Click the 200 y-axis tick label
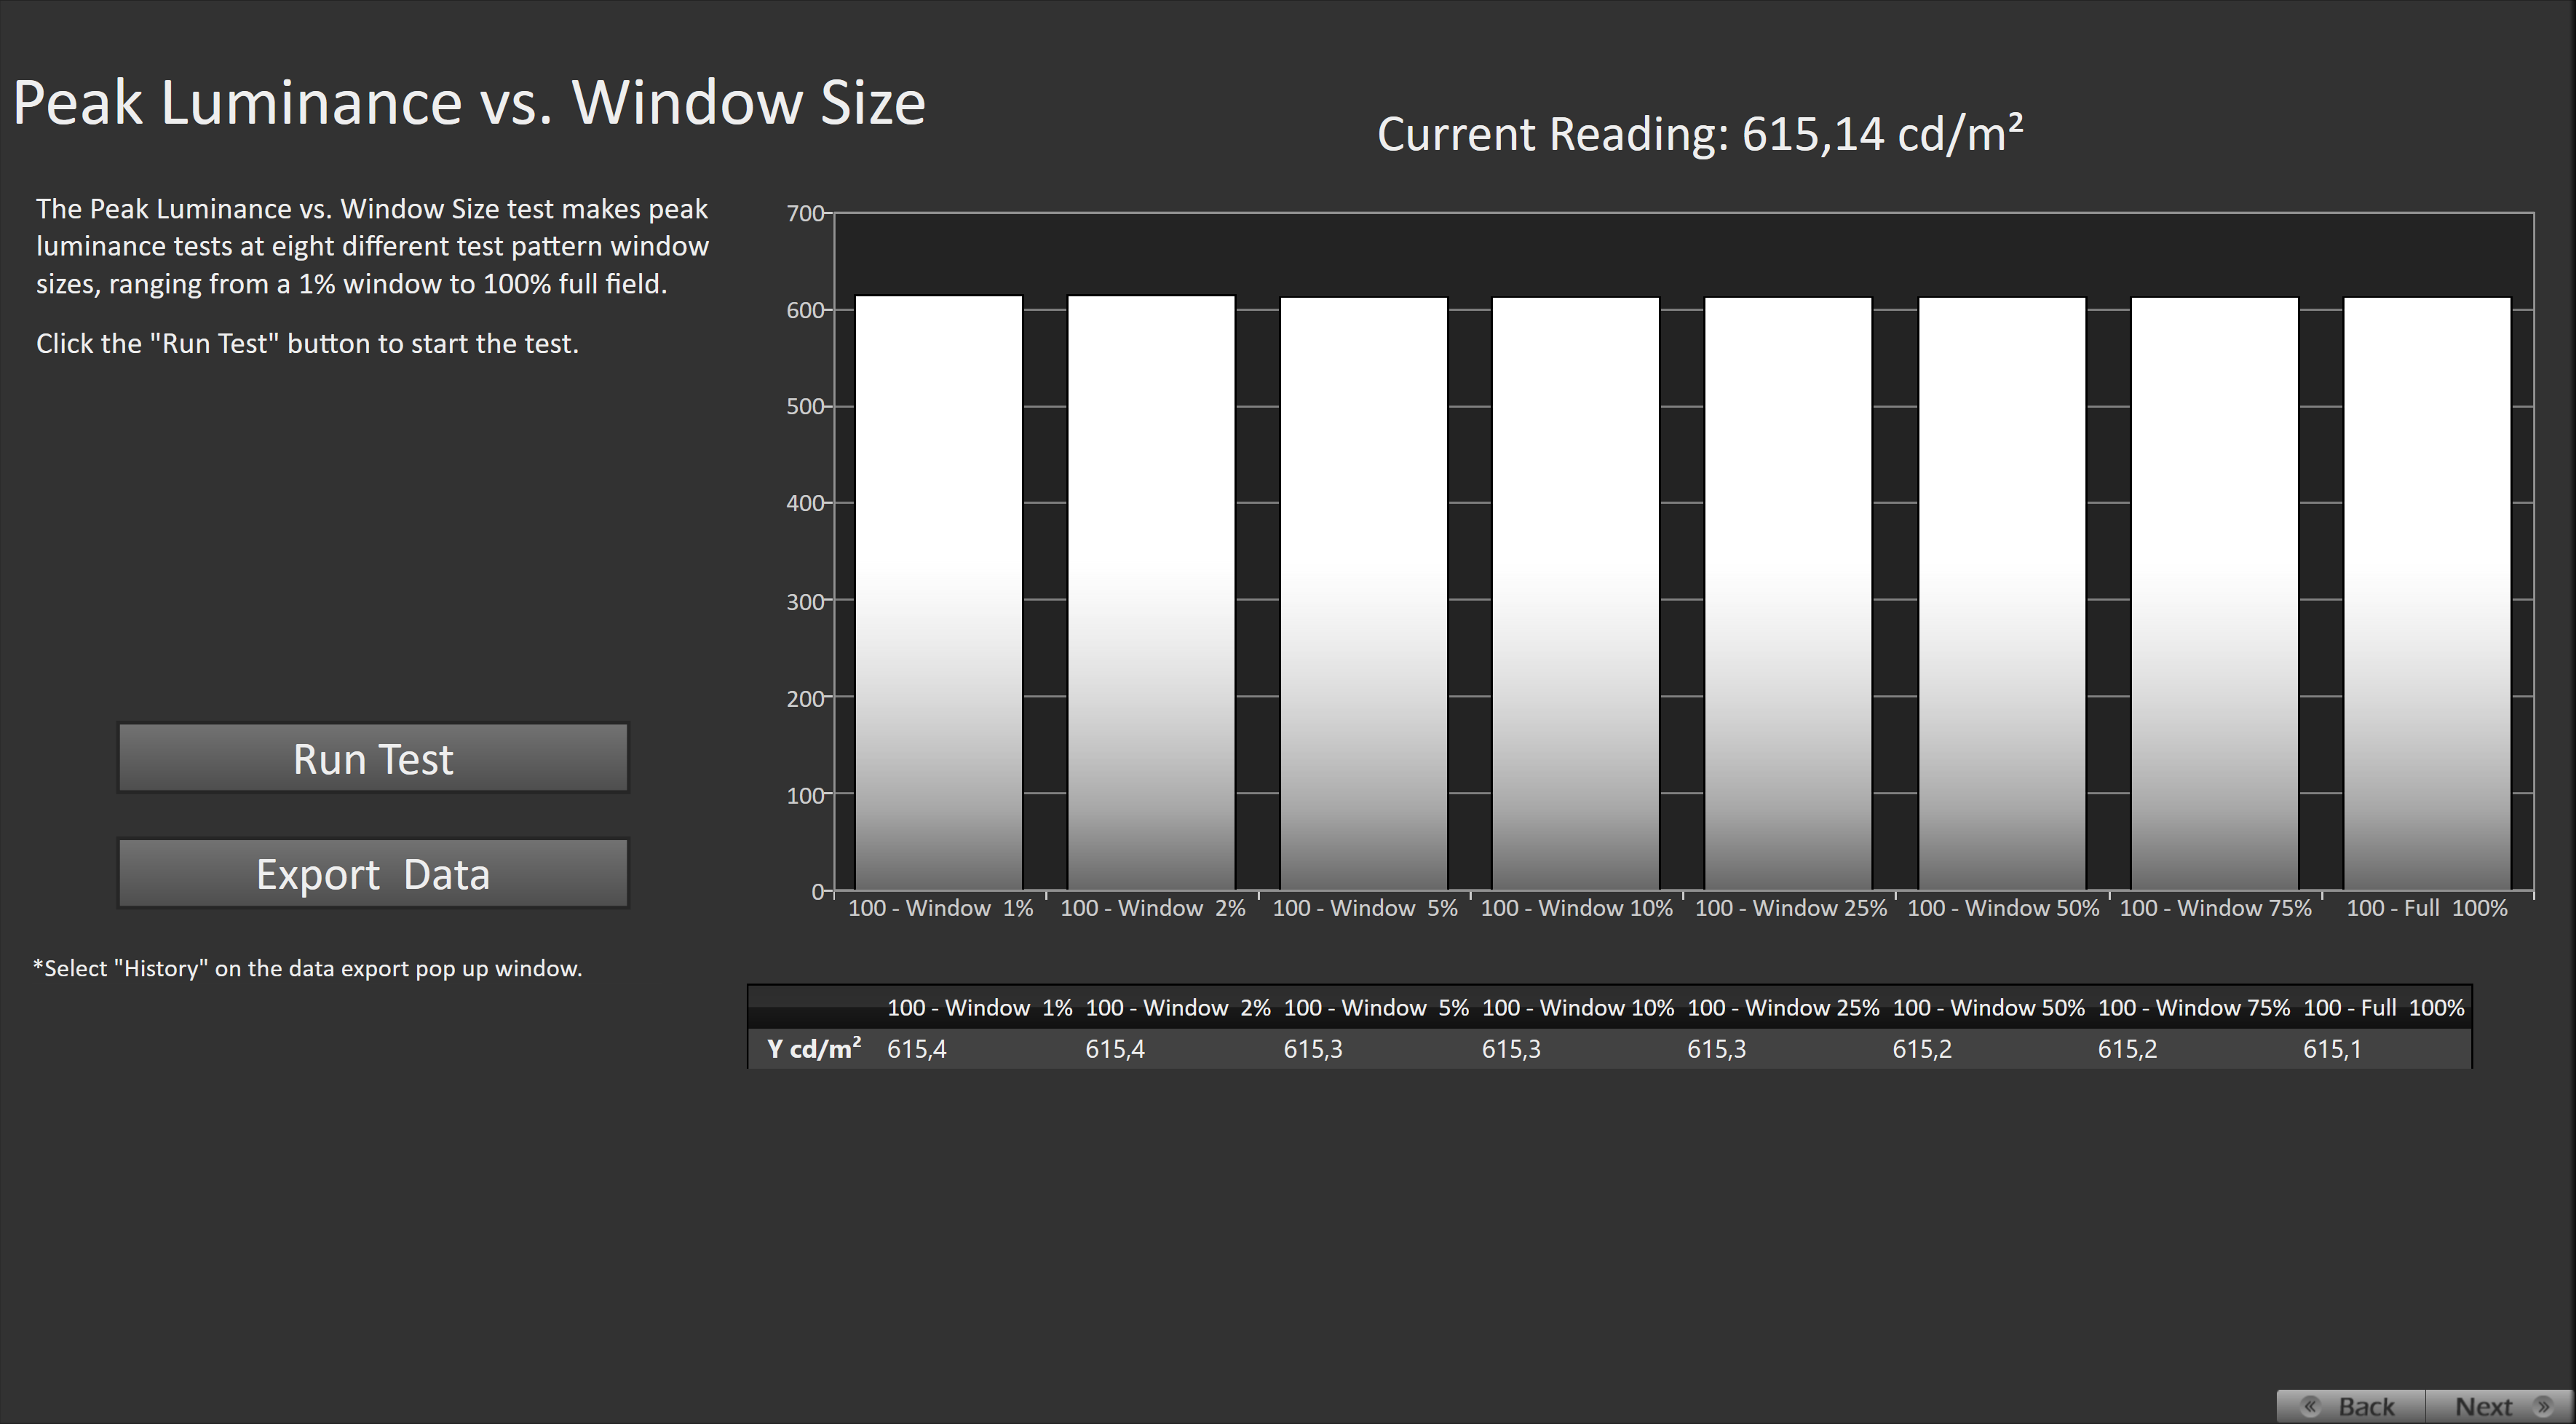The width and height of the screenshot is (2576, 1424). pos(804,699)
